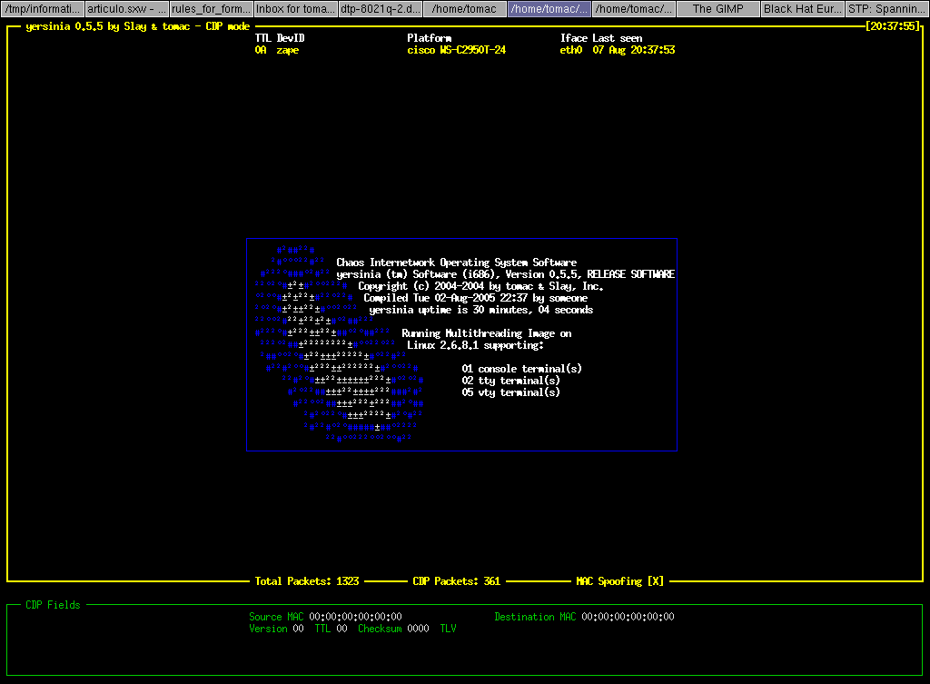Click the TLV label in CDP Fields
The width and height of the screenshot is (930, 684).
[448, 629]
